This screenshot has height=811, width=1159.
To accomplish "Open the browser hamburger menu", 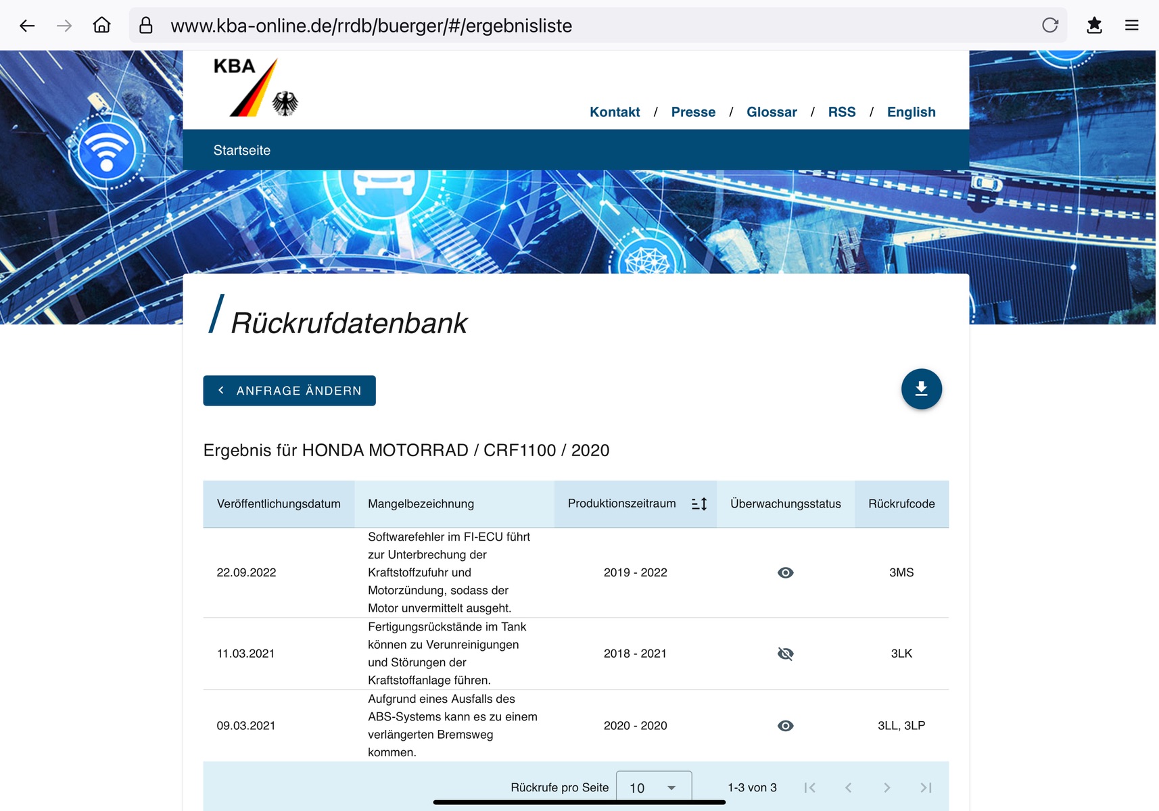I will pyautogui.click(x=1131, y=26).
